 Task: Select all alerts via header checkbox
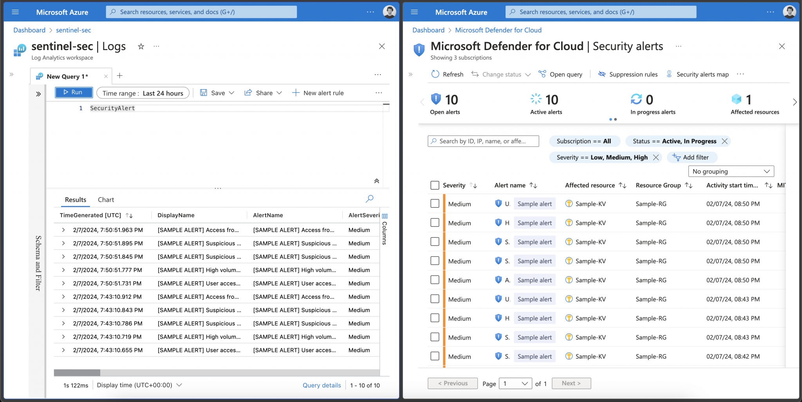click(x=435, y=185)
